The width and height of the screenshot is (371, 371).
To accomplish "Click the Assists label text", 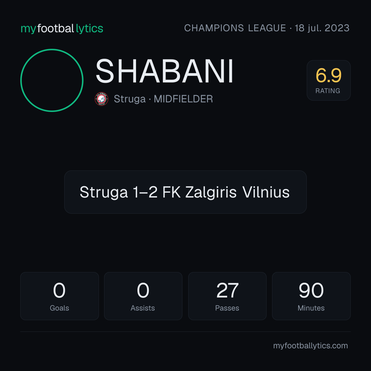I will [x=143, y=308].
